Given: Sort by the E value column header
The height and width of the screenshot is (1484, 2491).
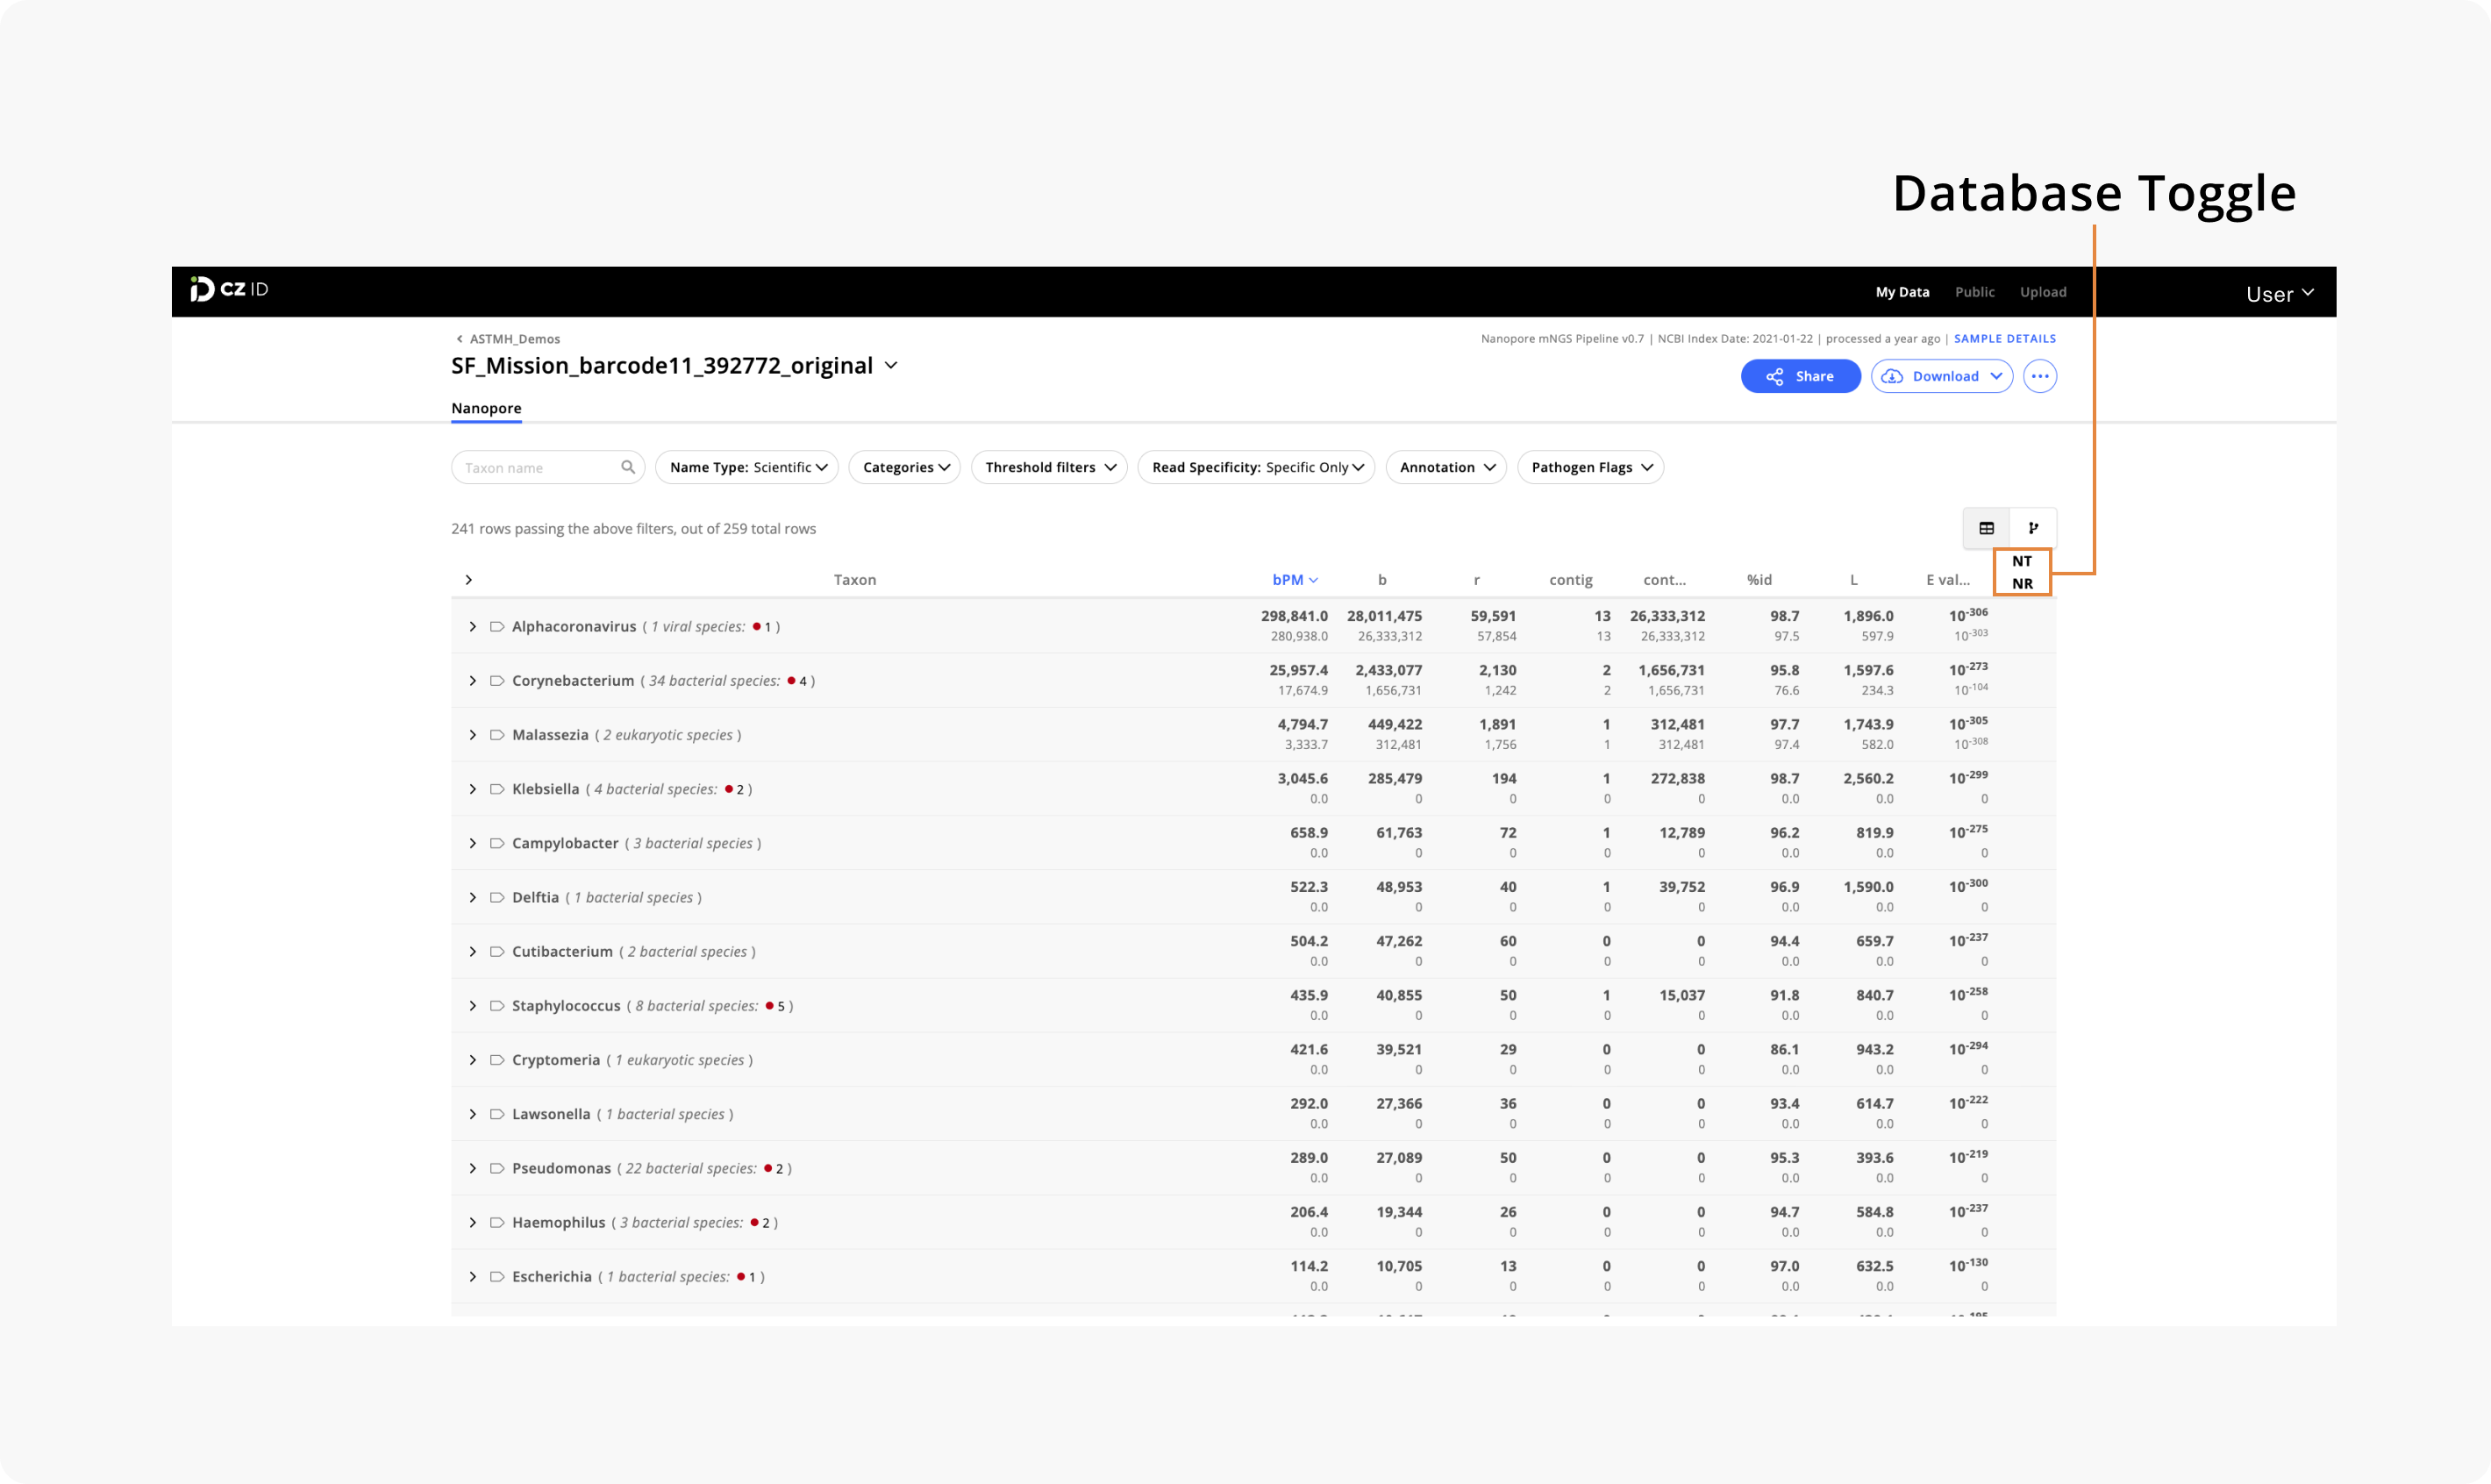Looking at the screenshot, I should (1947, 580).
